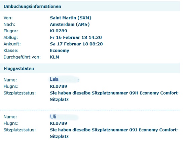Screen dimensions: 185x146
Task: Click the Economy class value
Action: coord(60,51)
